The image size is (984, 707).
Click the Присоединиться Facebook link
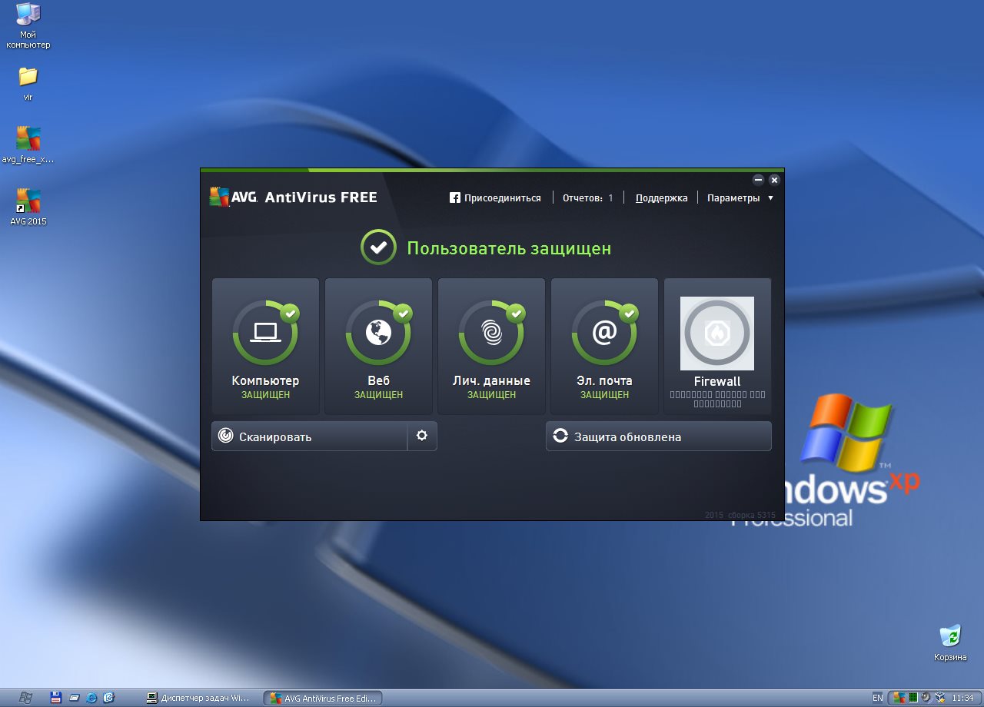[495, 197]
